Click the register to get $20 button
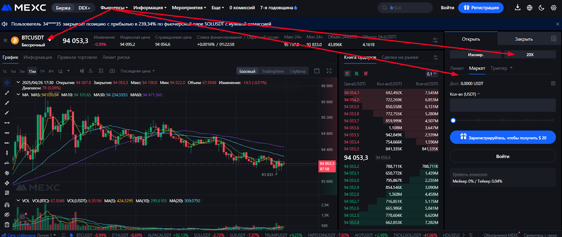 pos(503,137)
